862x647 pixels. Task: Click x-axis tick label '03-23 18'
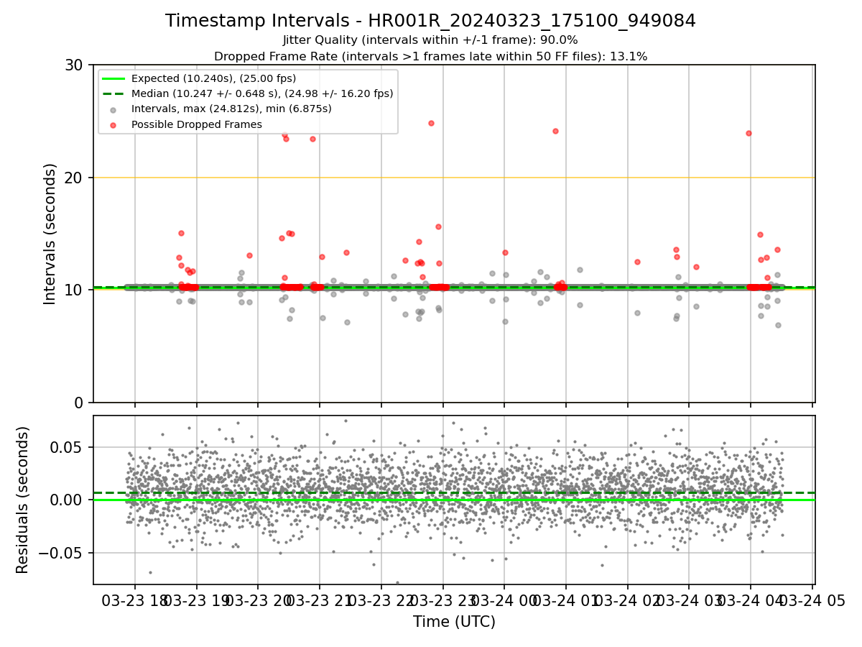135,600
